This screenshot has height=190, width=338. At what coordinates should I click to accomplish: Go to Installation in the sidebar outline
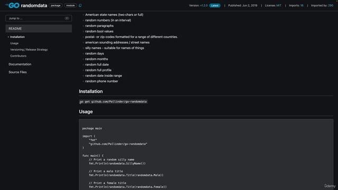click(17, 37)
